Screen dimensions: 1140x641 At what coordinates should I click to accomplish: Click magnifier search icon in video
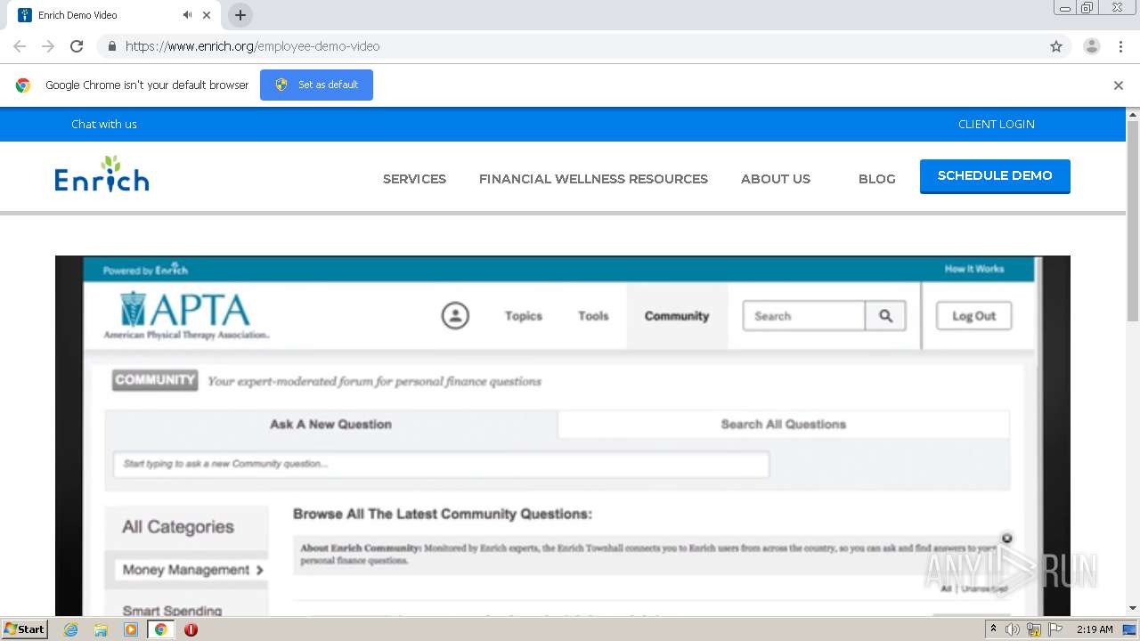click(x=885, y=316)
